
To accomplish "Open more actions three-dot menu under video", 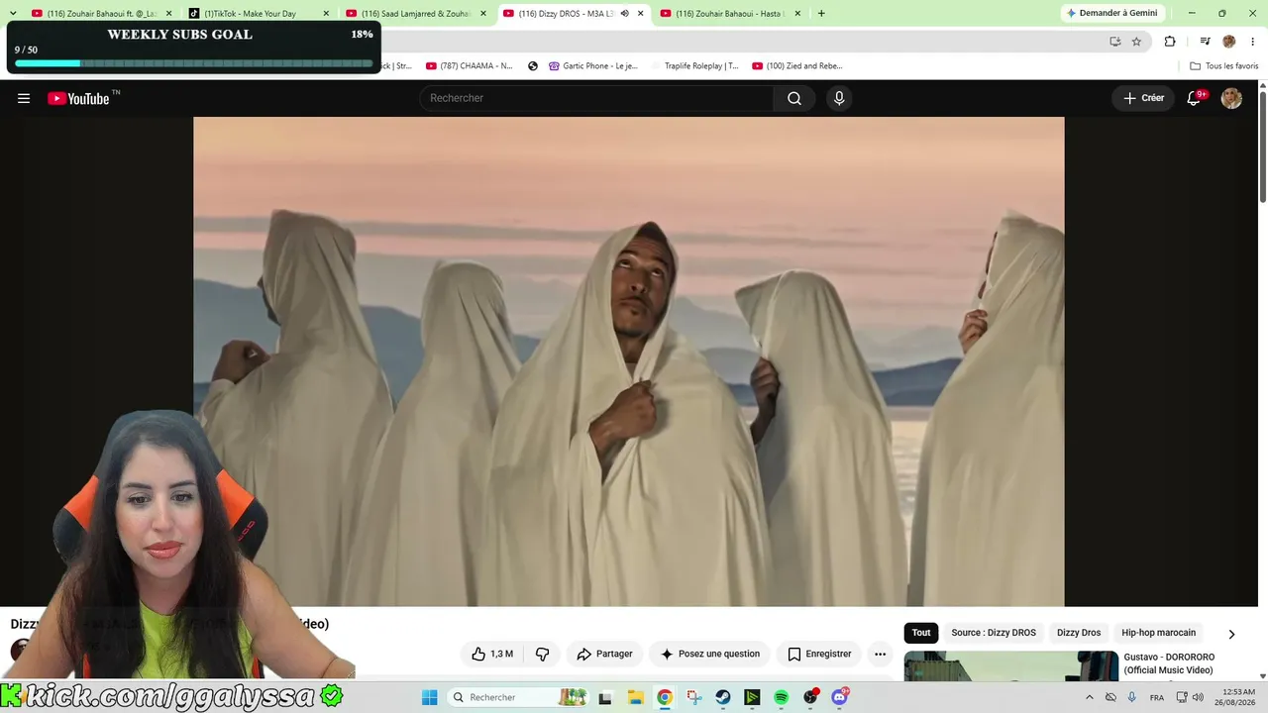I will [880, 654].
